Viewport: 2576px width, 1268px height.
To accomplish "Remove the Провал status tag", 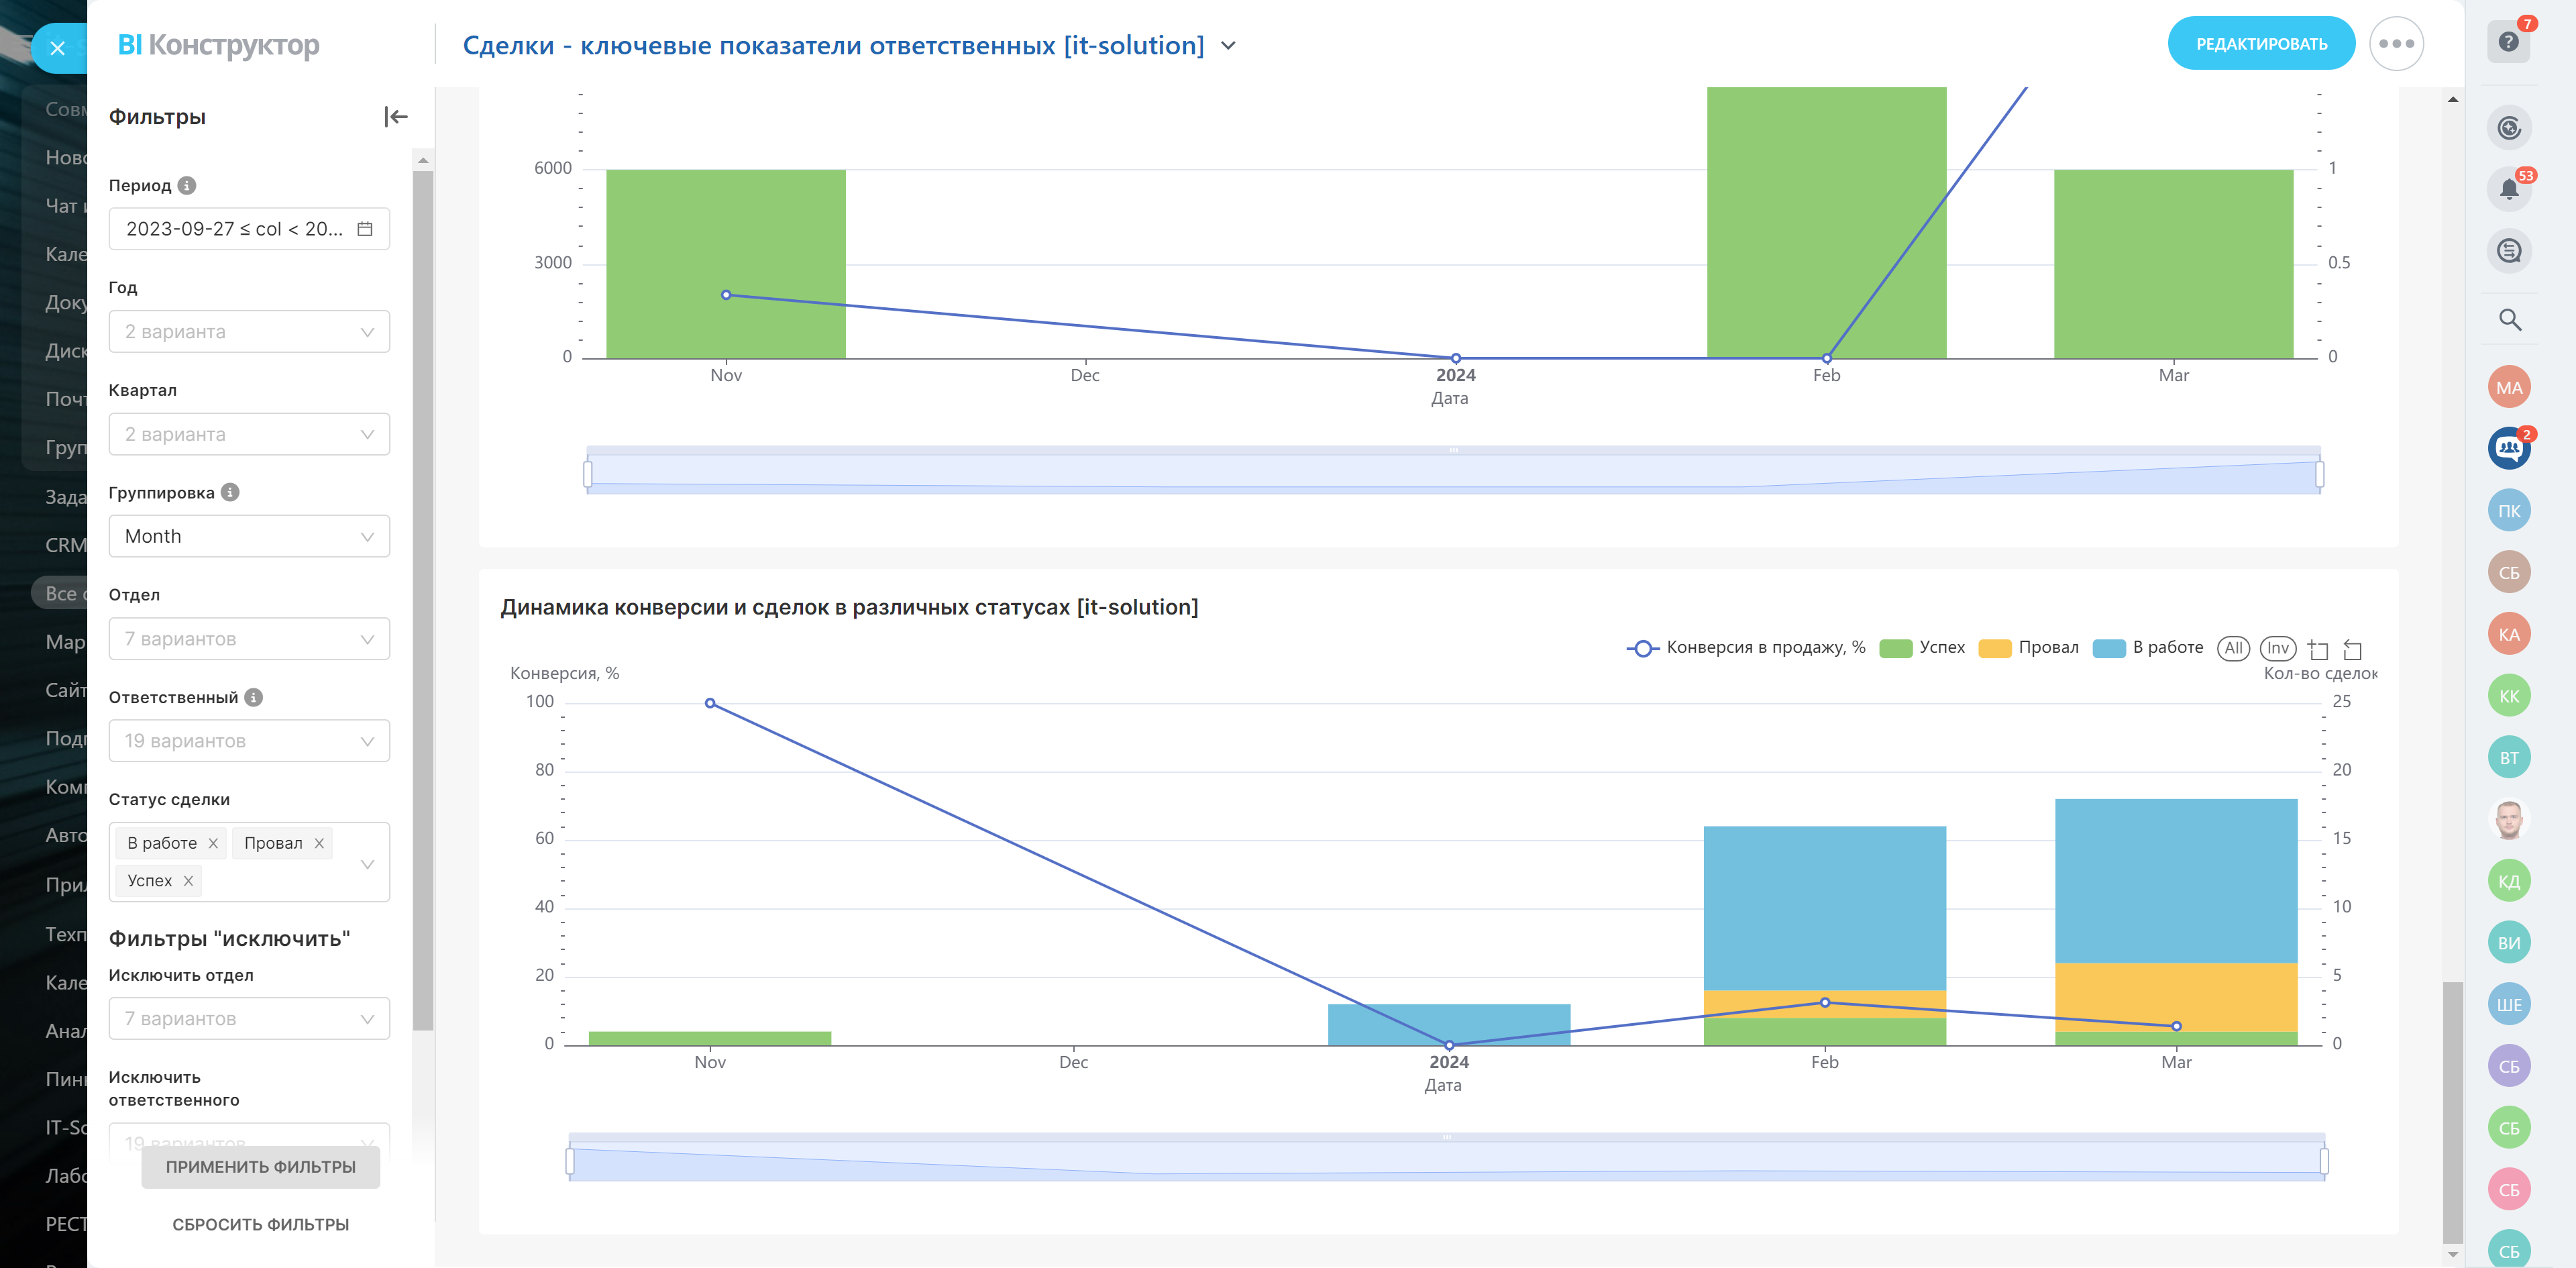I will pos(319,844).
